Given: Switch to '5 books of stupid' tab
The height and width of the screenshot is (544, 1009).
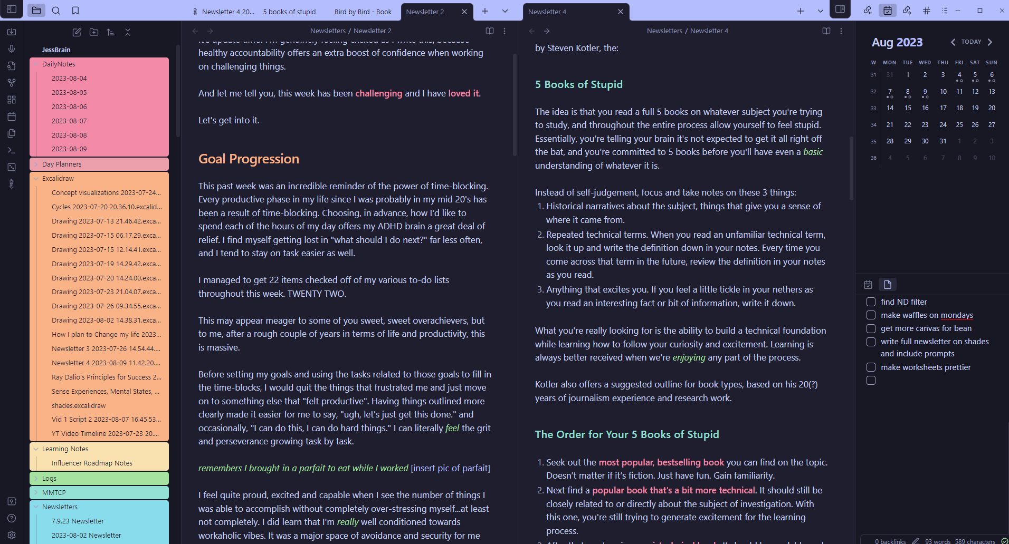Looking at the screenshot, I should (289, 12).
